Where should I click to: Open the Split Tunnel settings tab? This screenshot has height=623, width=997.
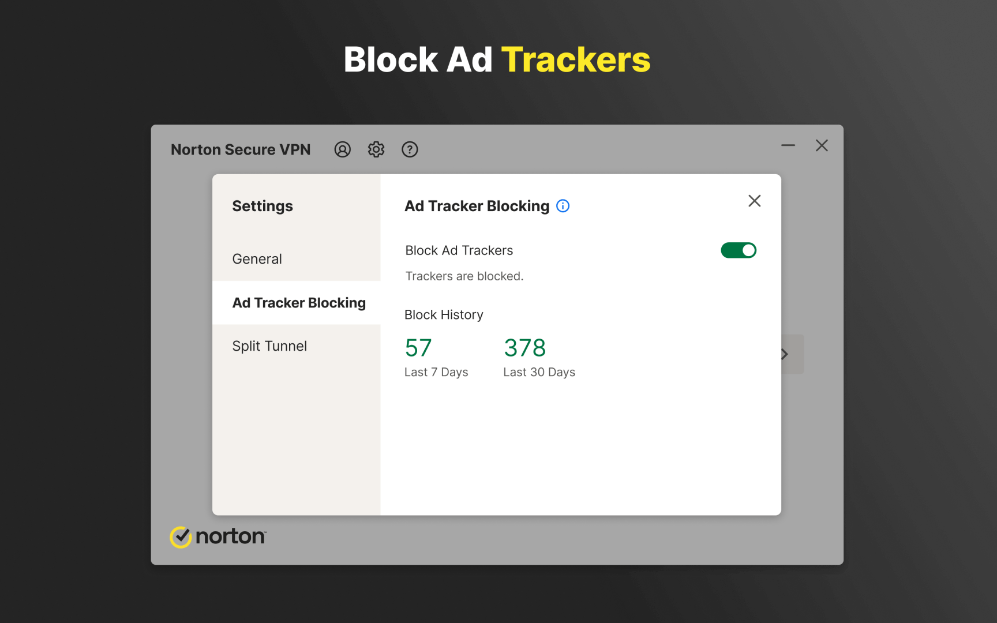269,346
